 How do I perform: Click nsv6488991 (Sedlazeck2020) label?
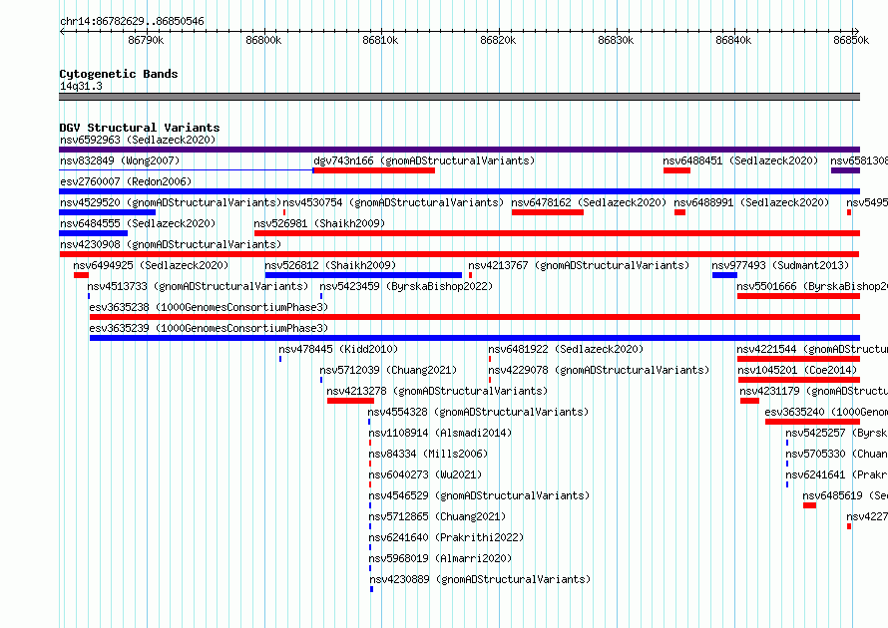click(751, 202)
